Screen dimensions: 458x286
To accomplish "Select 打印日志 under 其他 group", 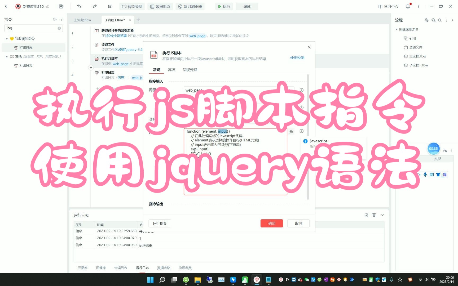I will coord(26,65).
